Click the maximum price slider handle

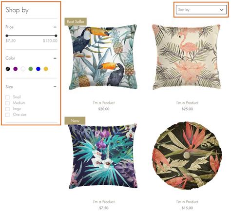(56, 36)
